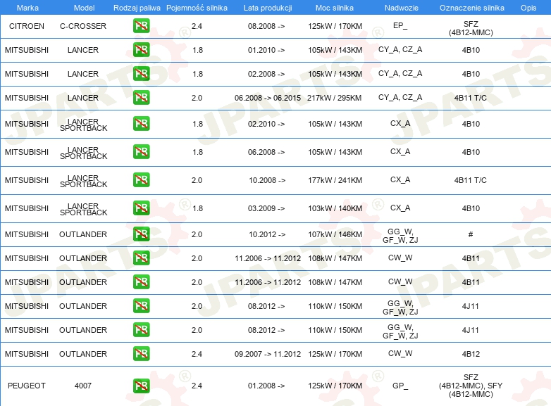551x406 pixels.
Task: Click OUTLANDER model in the 2.4 row
Action: tap(83, 354)
